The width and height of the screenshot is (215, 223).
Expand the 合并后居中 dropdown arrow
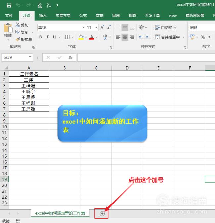tap(184, 37)
